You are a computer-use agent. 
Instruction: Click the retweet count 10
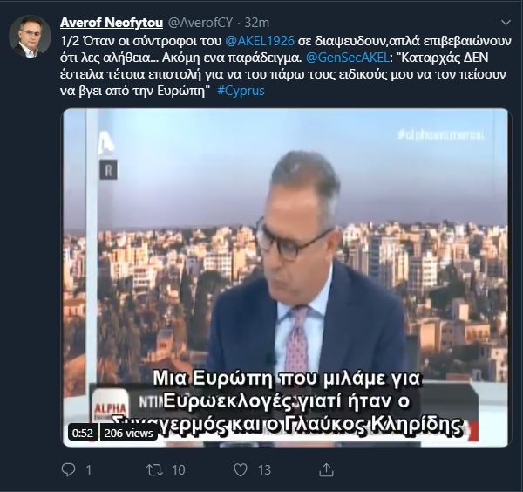179,470
